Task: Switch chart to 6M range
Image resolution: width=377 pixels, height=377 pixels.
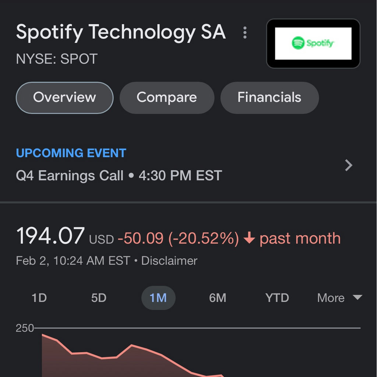Action: [x=218, y=298]
